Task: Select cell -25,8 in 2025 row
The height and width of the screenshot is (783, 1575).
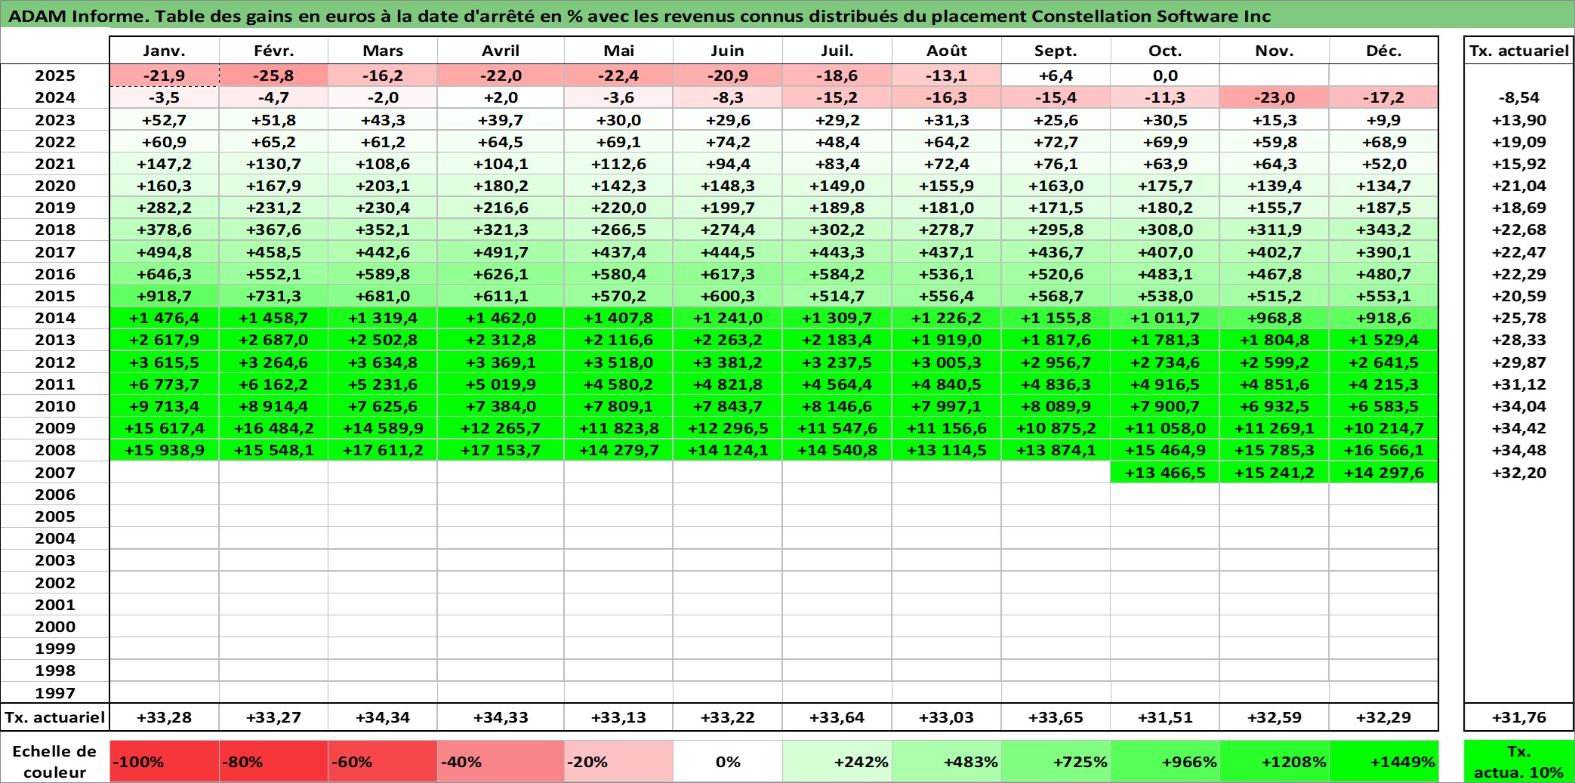Action: [x=273, y=76]
